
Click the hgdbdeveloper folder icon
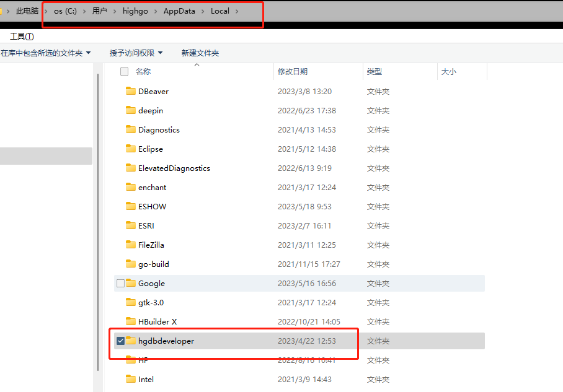click(131, 341)
